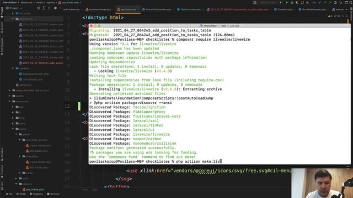Switch to the TaskController.php tab
The height and width of the screenshot is (198, 353).
[190, 9]
